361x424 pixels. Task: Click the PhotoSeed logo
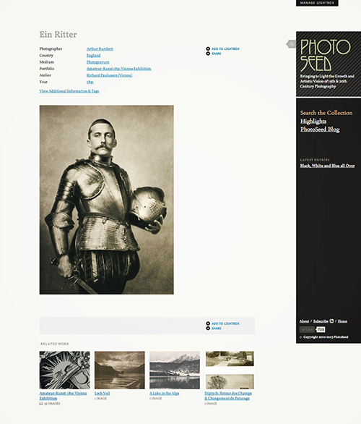(x=325, y=55)
